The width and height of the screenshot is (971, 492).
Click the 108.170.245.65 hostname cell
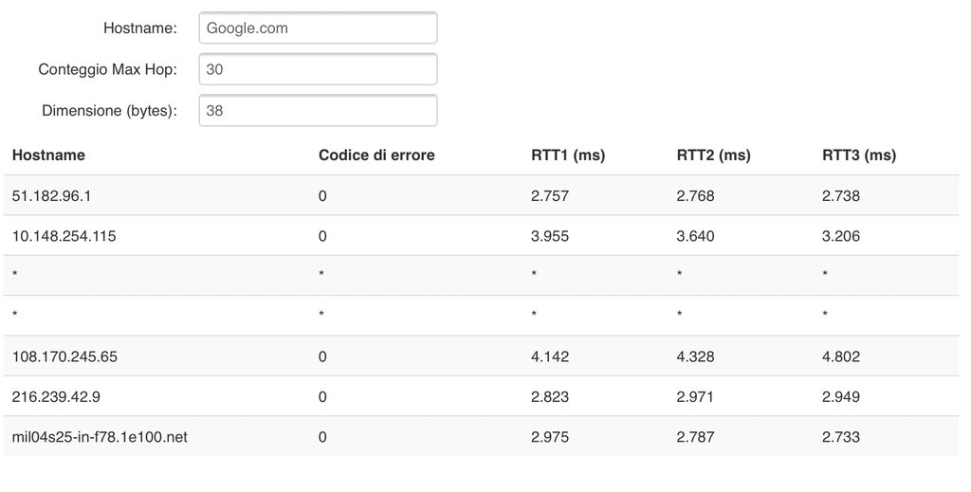coord(64,356)
